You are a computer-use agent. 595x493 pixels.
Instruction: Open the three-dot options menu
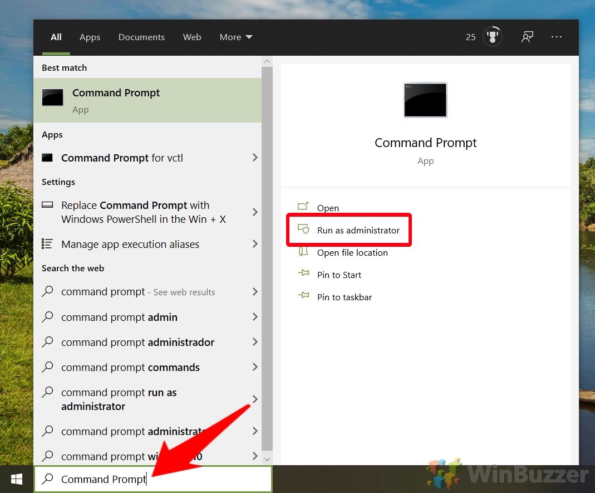(x=556, y=37)
